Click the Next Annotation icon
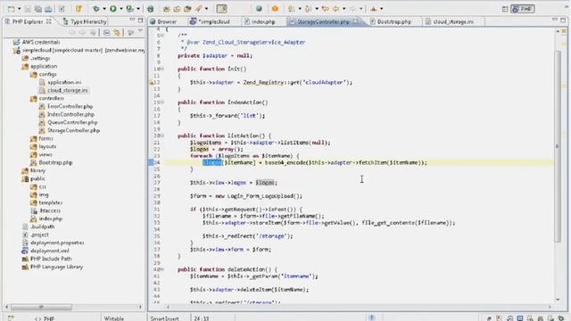Screen dimensions: 571x321 pyautogui.click(x=292, y=9)
